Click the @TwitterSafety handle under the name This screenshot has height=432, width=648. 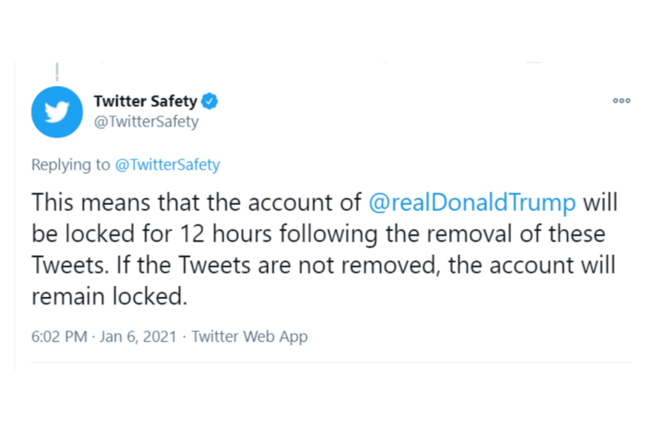[x=146, y=121]
